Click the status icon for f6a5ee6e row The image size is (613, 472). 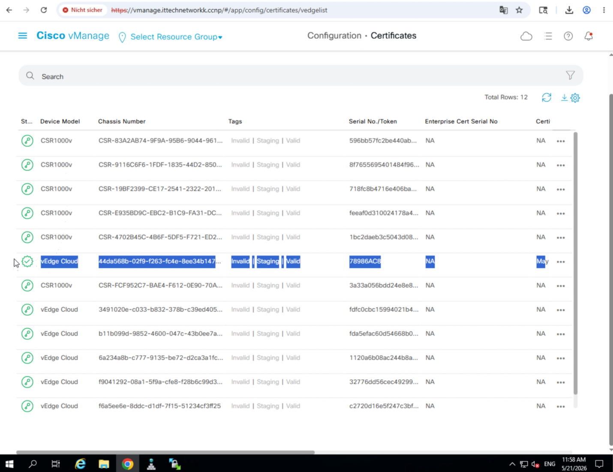click(27, 406)
